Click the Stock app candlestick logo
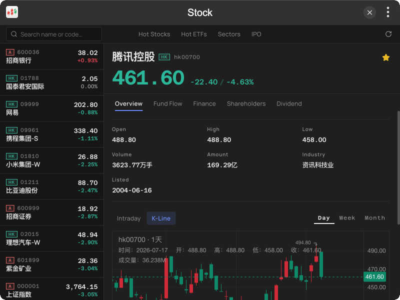This screenshot has width=400, height=300. pyautogui.click(x=12, y=12)
